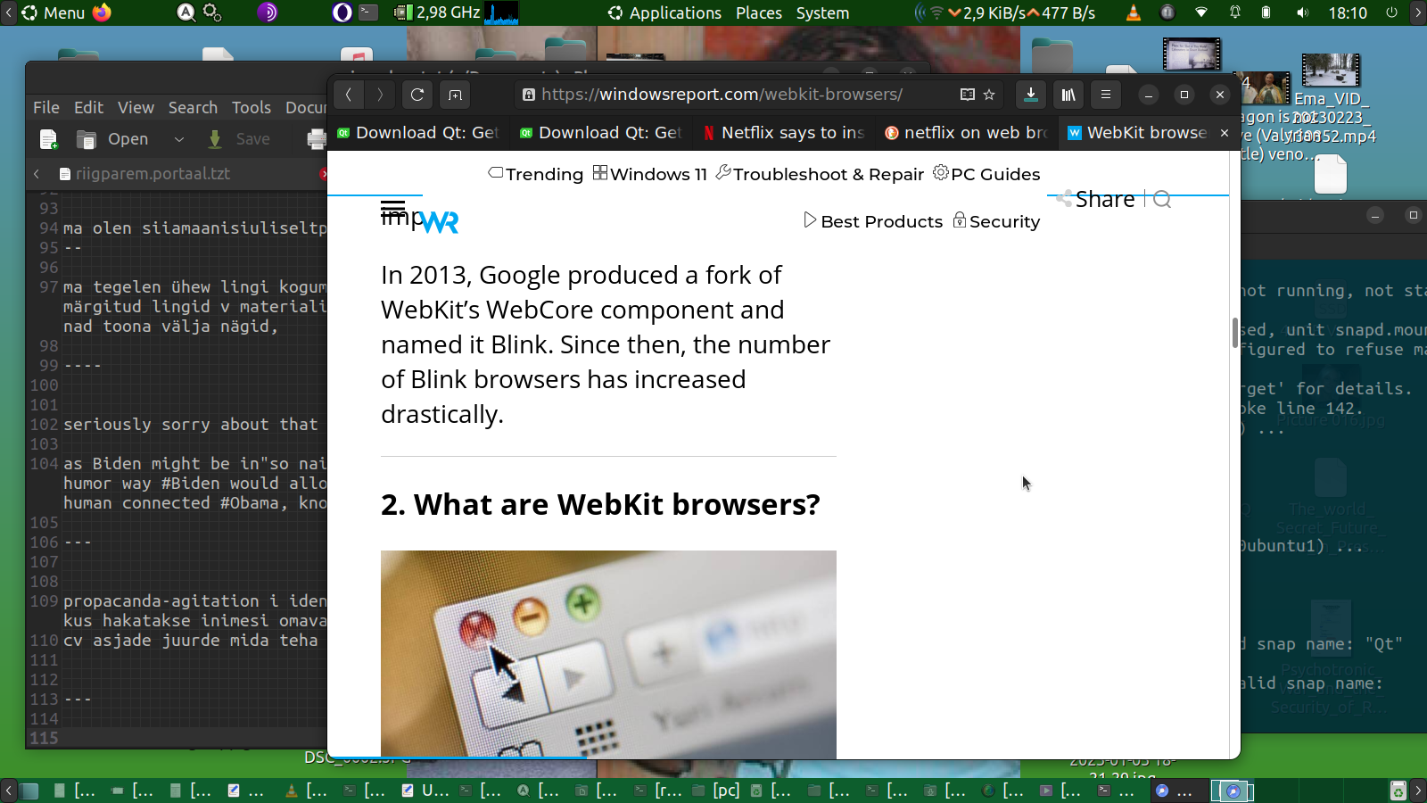Open the Windows 11 section link
Screen dimensions: 1427x803
click(x=650, y=174)
